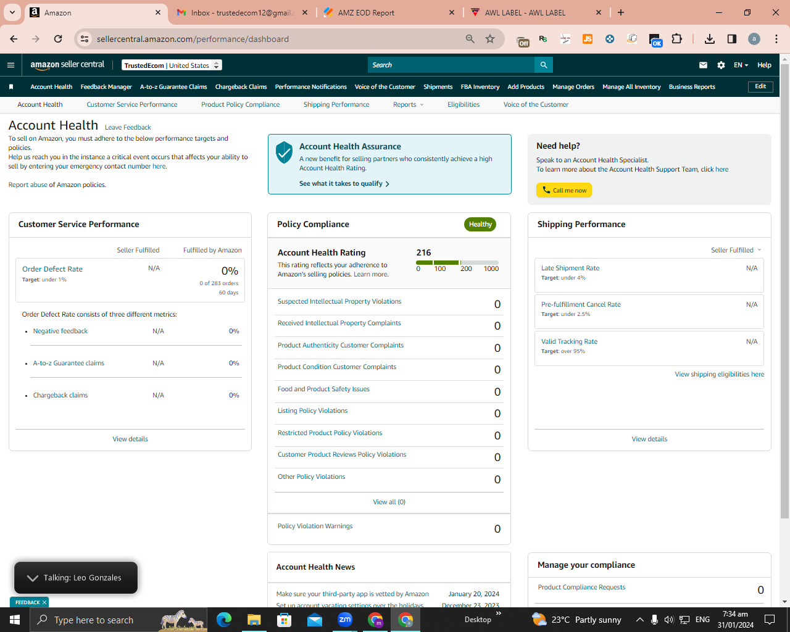Open the Chrome three-dot menu
This screenshot has height=632, width=790.
tap(776, 39)
